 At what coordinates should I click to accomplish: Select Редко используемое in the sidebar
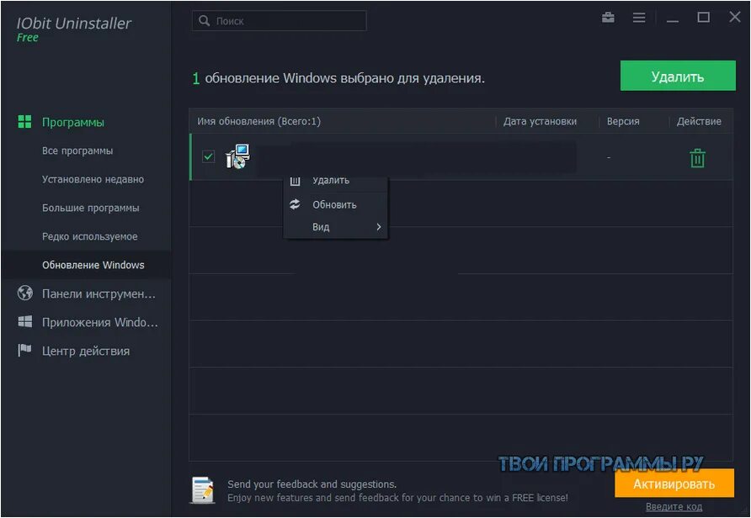click(89, 236)
